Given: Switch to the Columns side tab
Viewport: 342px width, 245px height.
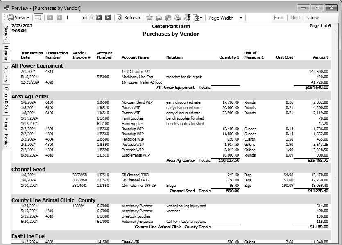Looking at the screenshot, I should point(6,74).
